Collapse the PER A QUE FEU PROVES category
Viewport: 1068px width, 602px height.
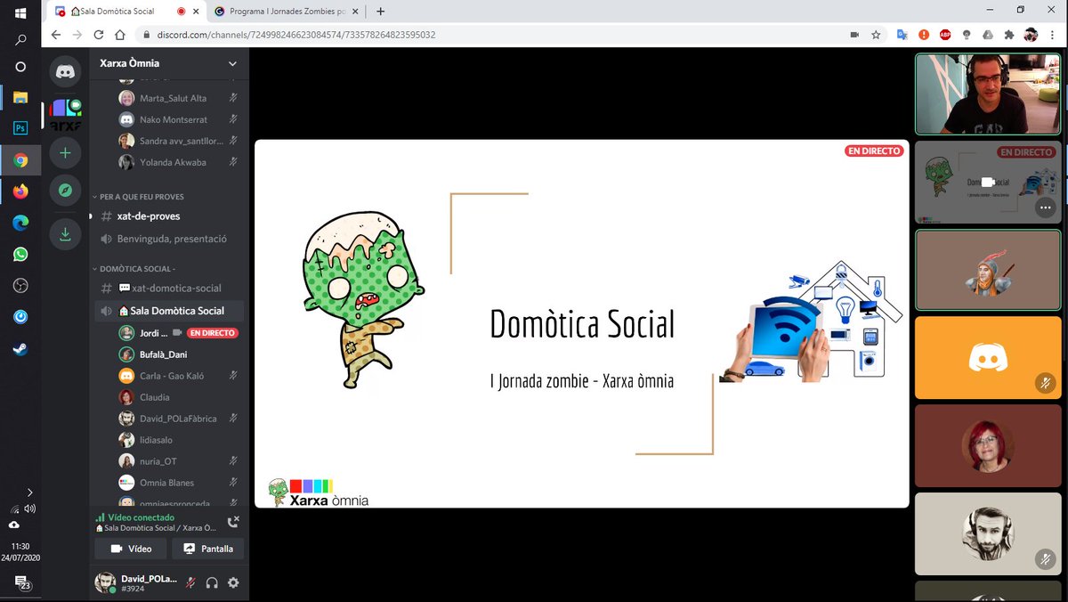click(141, 196)
